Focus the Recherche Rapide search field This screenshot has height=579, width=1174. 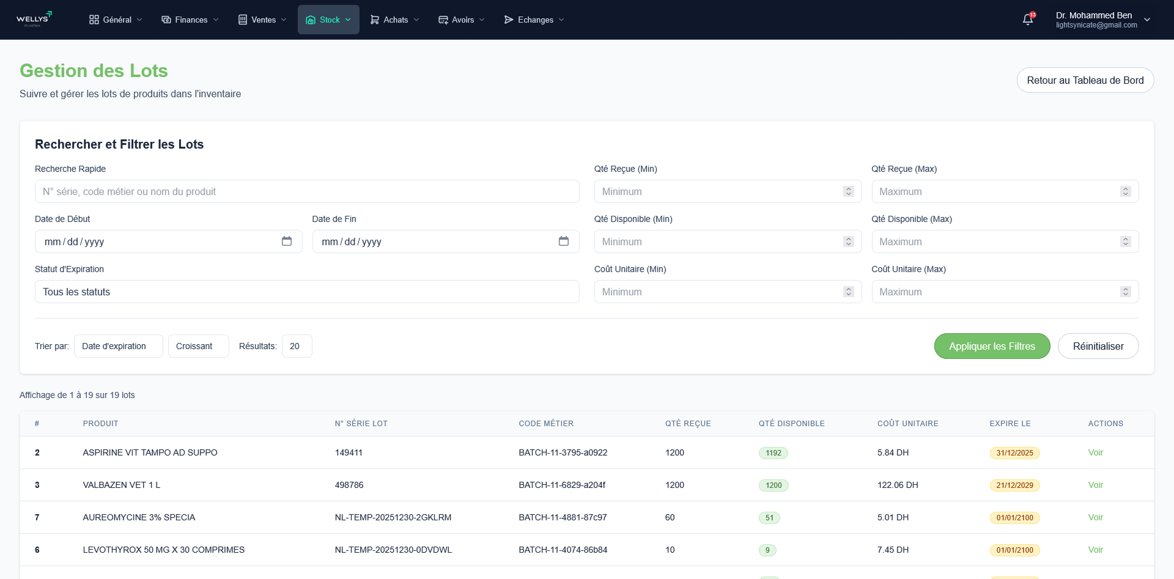tap(306, 191)
